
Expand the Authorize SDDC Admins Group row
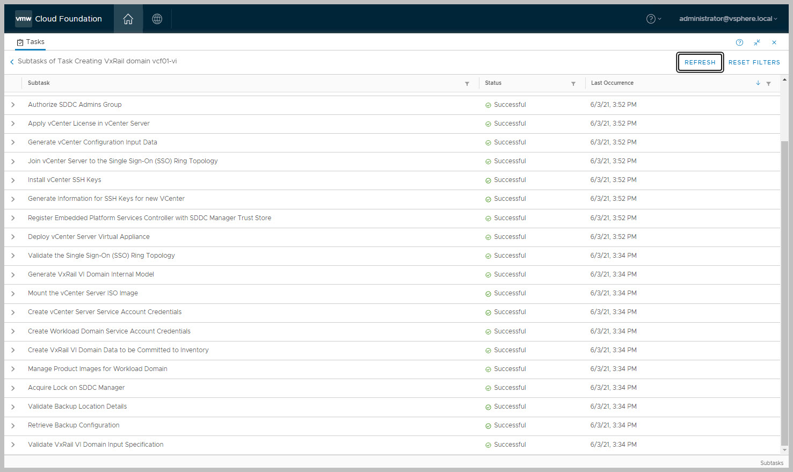point(13,105)
